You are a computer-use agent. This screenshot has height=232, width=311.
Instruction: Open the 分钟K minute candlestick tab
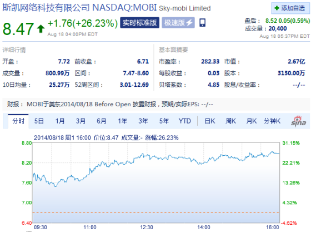click(272, 121)
